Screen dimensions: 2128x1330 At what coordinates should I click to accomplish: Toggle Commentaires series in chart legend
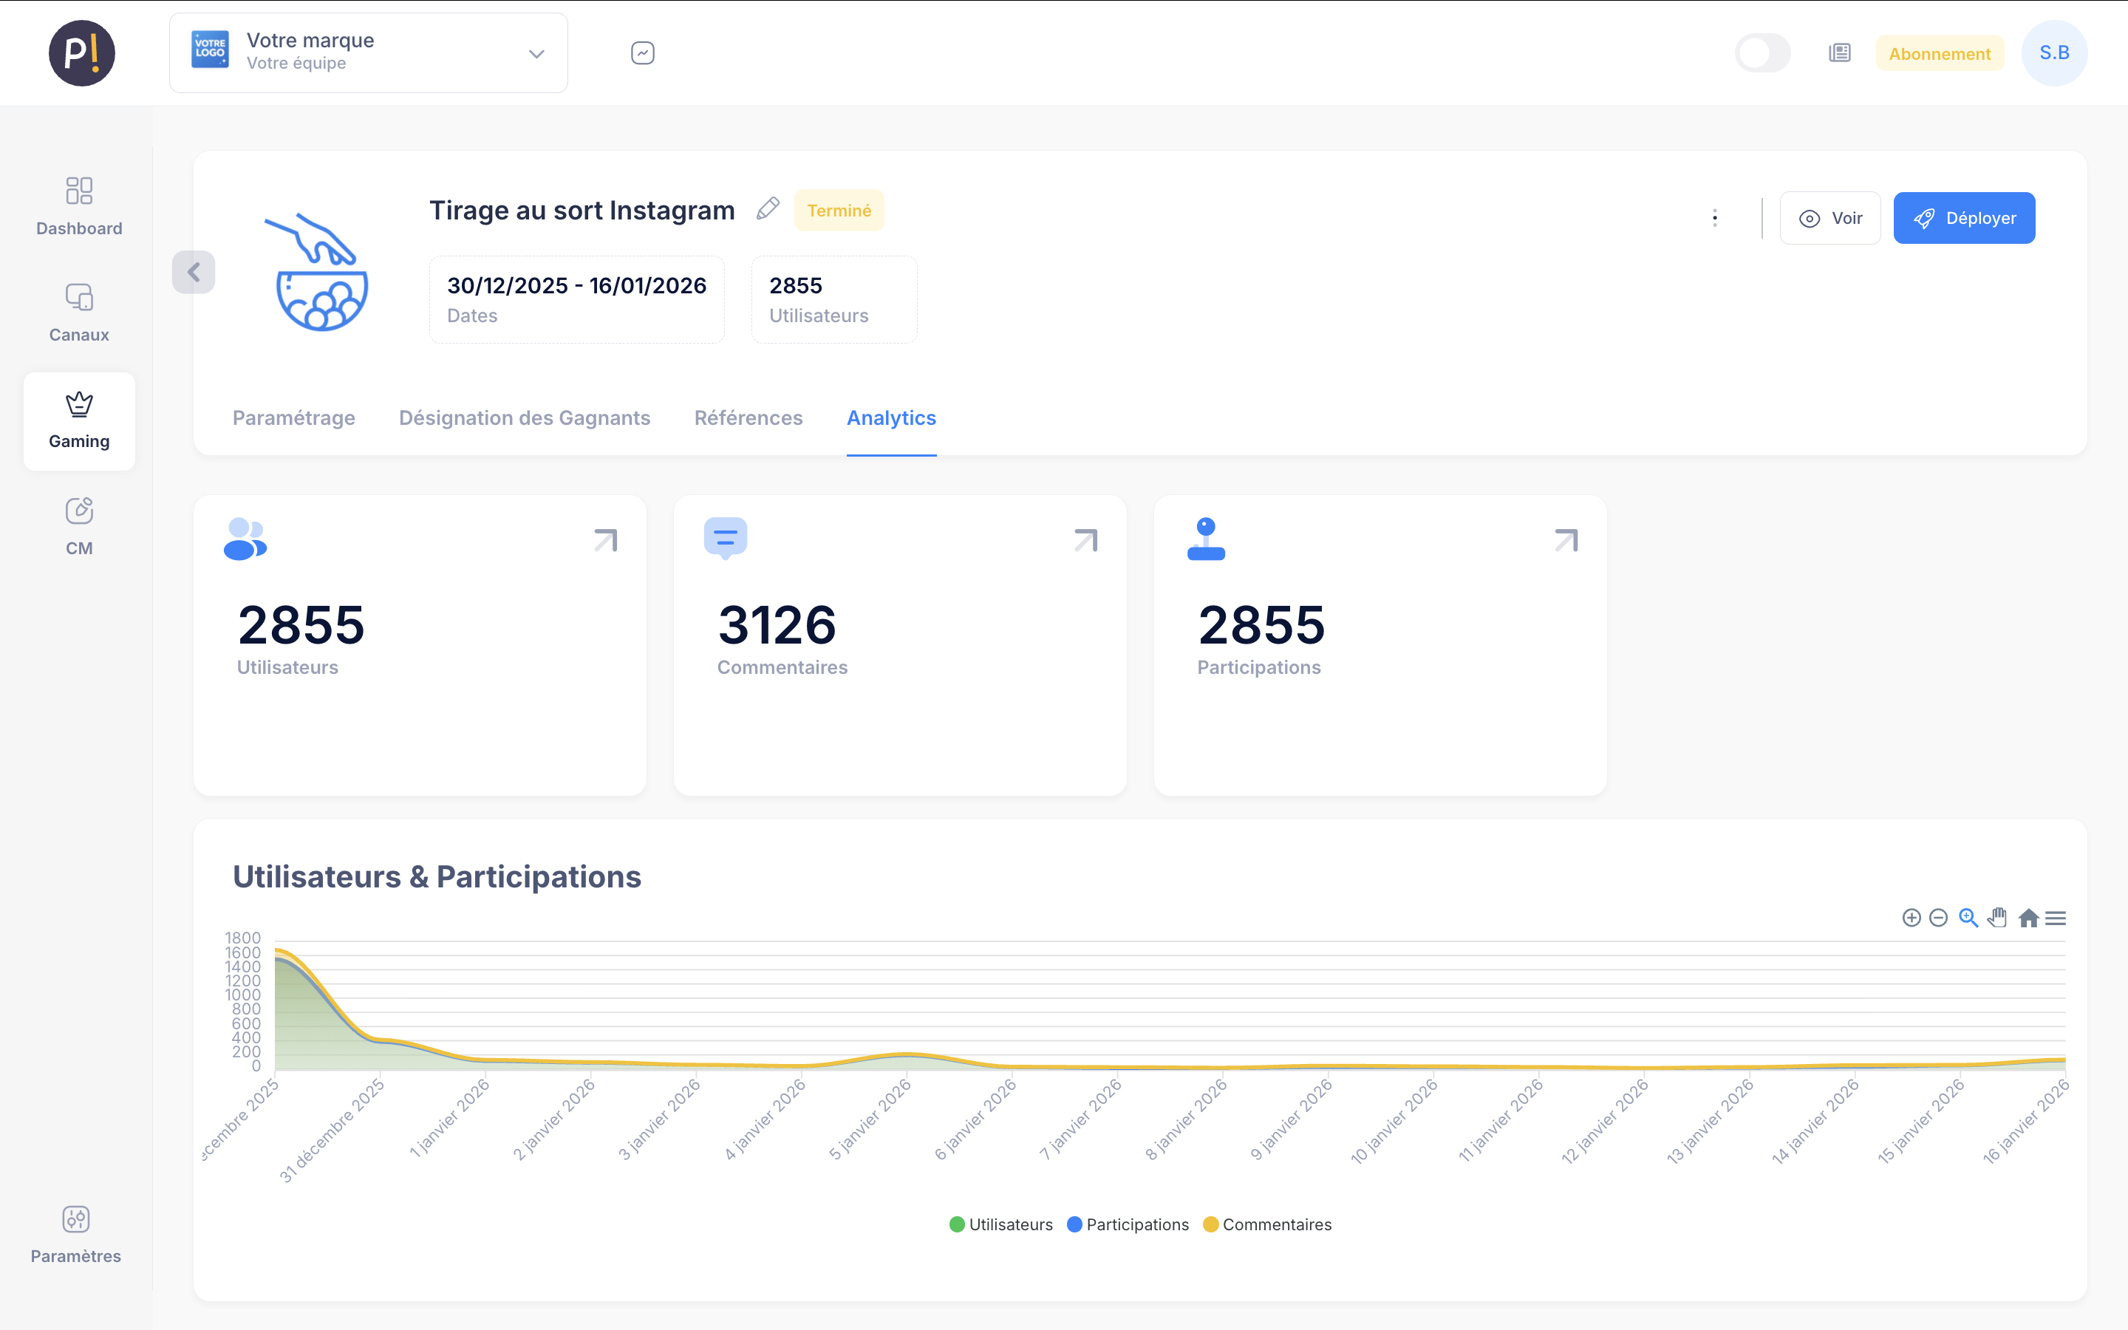(1266, 1224)
